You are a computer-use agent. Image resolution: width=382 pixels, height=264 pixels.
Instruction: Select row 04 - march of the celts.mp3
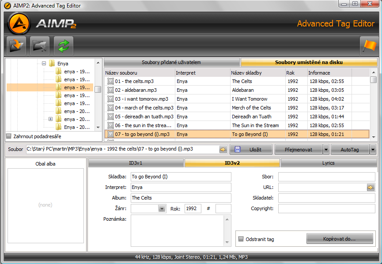[237, 108]
